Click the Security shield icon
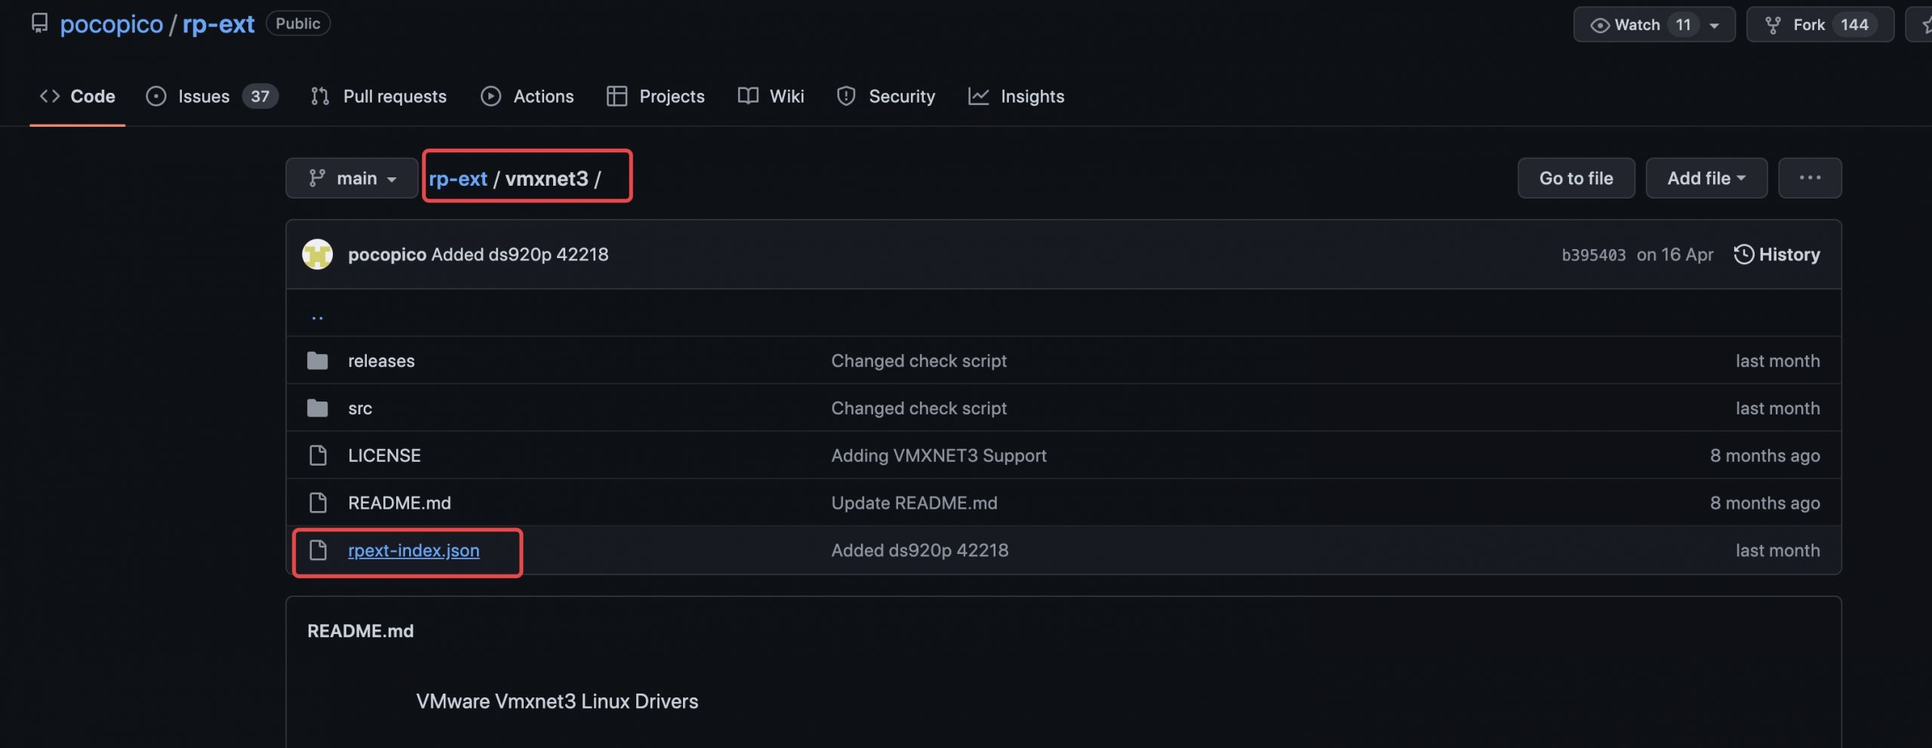1932x748 pixels. coord(846,96)
